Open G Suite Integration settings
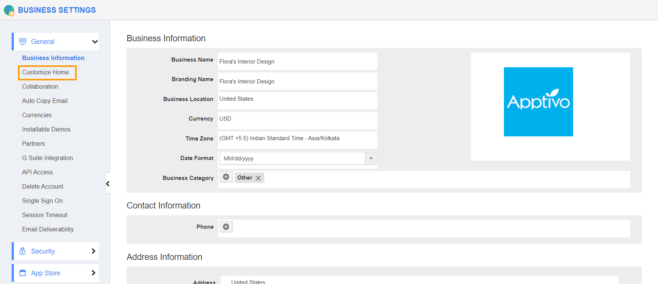The image size is (658, 284). click(47, 158)
